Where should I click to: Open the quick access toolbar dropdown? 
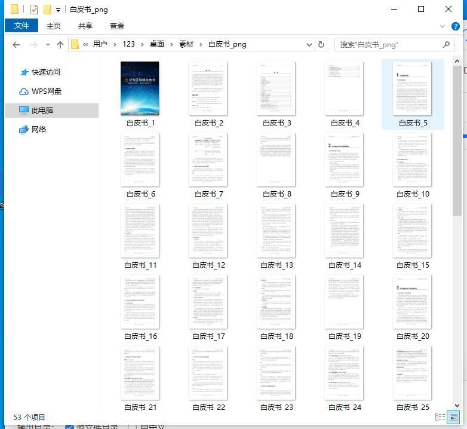point(58,10)
